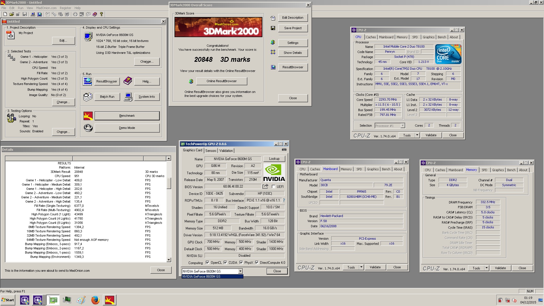544x306 pixels.
Task: Click the 3DMark2000 taskbar icon
Action: point(109,300)
